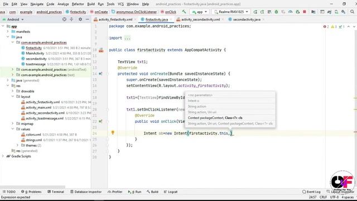Click the Project panel horizontal scrollbar

click(32, 186)
